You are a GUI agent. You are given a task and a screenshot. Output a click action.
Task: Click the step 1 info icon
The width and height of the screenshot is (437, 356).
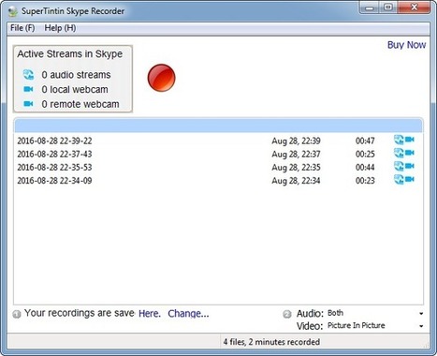point(17,314)
